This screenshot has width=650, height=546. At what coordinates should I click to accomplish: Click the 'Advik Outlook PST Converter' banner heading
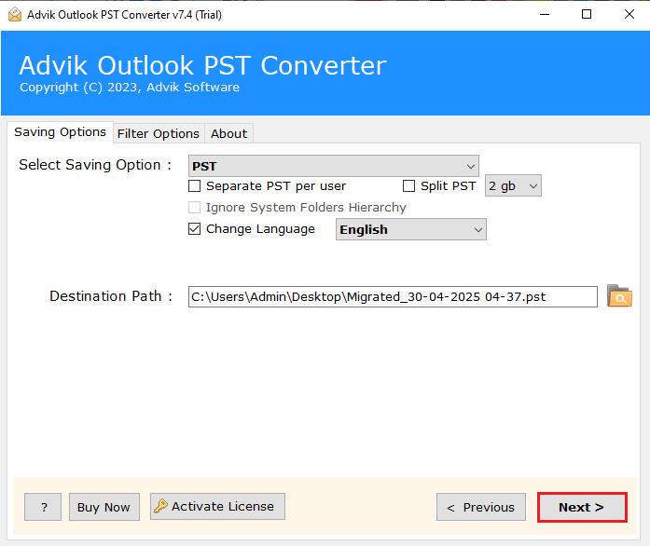pos(202,65)
